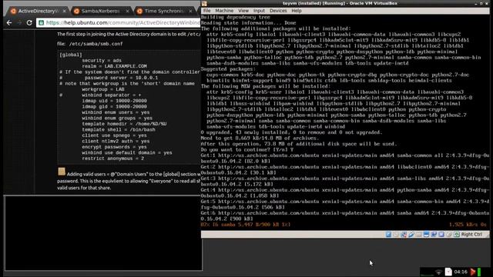Click the VirtualBox window title bar icon

point(204,3)
